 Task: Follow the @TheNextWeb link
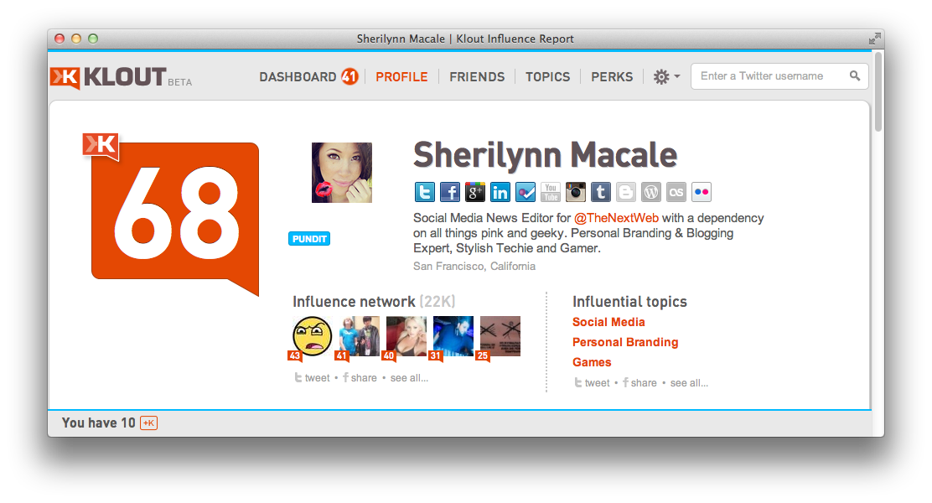(616, 218)
